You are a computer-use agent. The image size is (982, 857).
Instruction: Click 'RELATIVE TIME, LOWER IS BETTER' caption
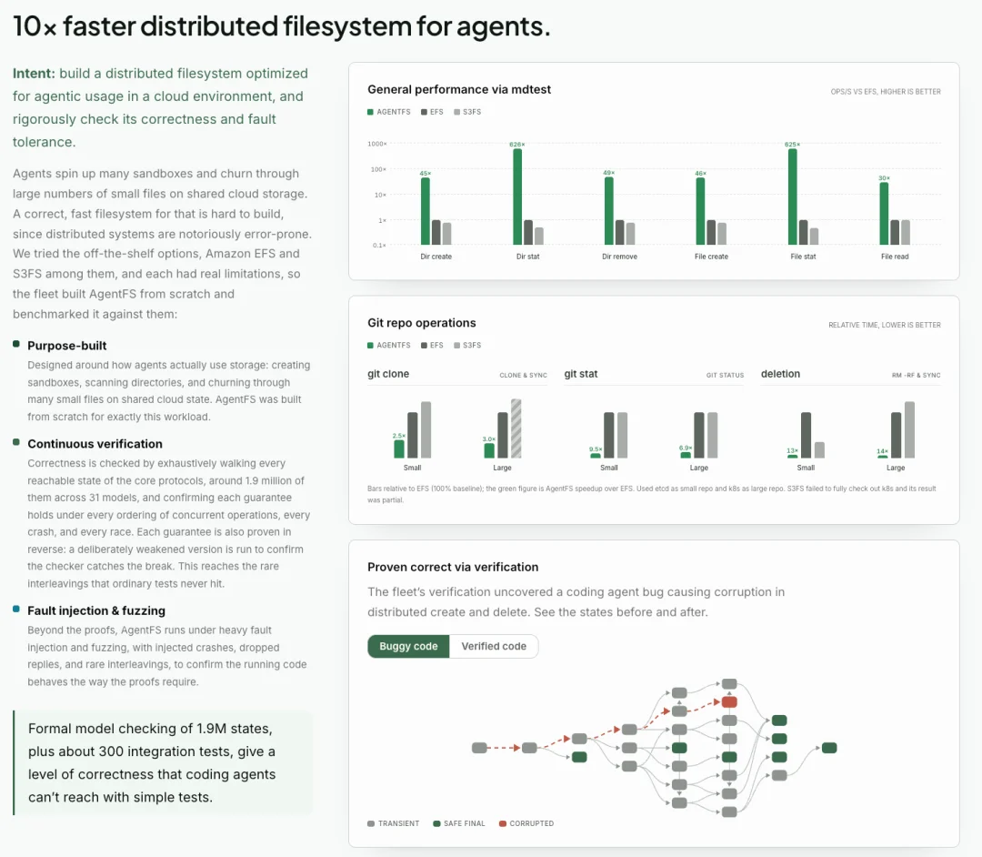point(885,325)
